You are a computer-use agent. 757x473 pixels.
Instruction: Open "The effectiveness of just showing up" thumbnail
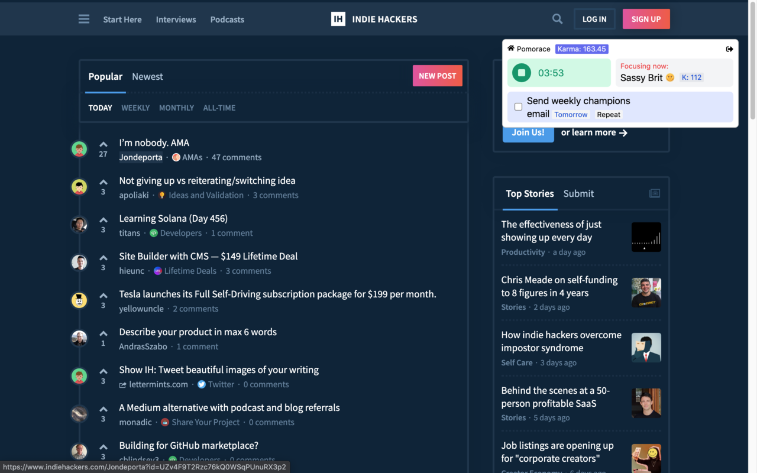(x=646, y=237)
